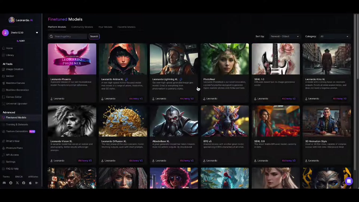Image resolution: width=359 pixels, height=202 pixels.
Task: Expand the 2hello1230 account dropdown arrow
Action: pyautogui.click(x=37, y=33)
